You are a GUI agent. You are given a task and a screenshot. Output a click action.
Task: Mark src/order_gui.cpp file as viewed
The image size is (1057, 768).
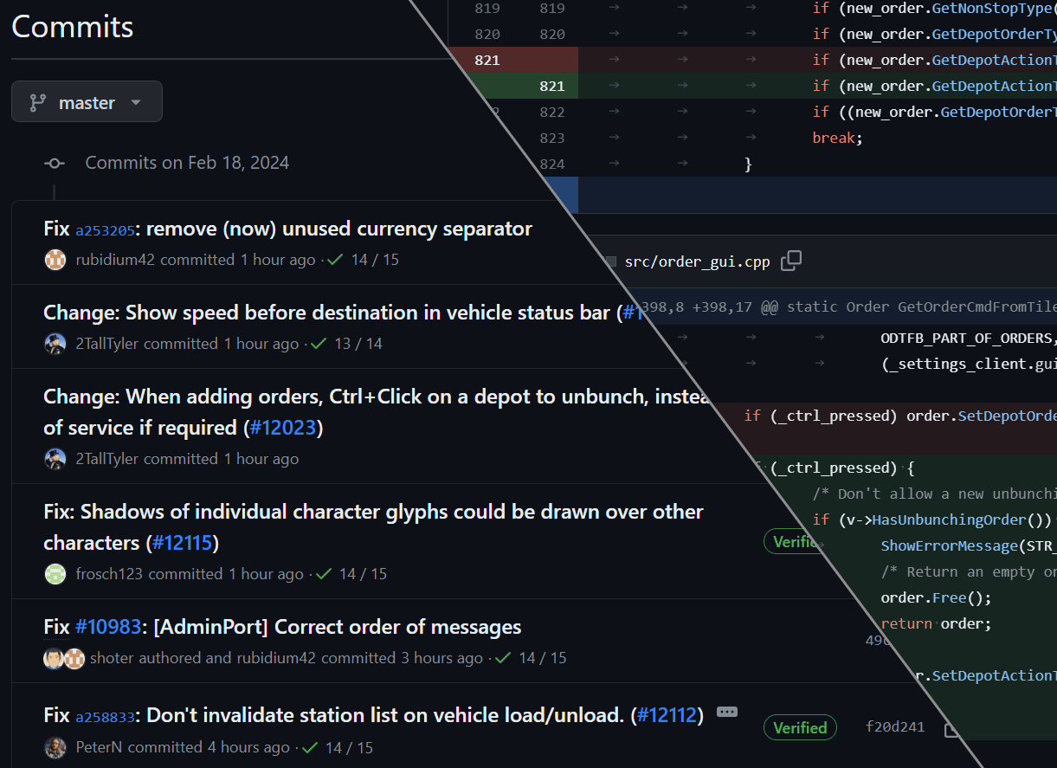point(609,262)
